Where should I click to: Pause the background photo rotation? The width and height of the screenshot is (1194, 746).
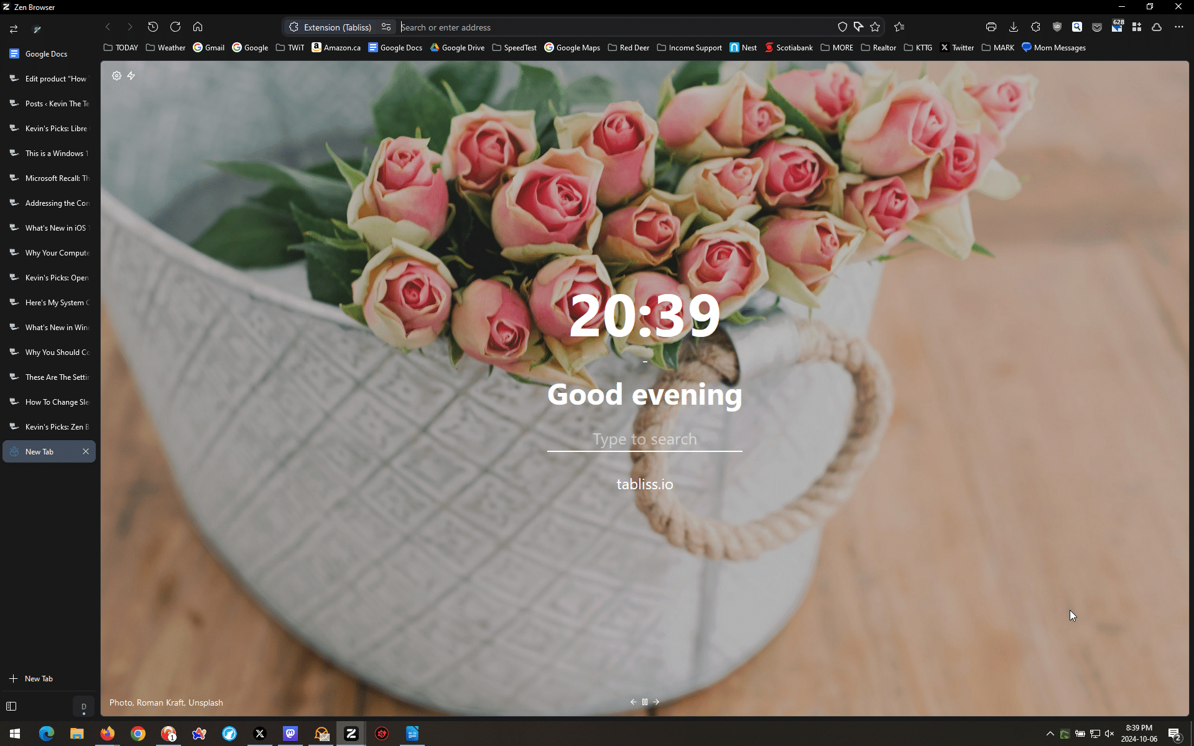645,702
